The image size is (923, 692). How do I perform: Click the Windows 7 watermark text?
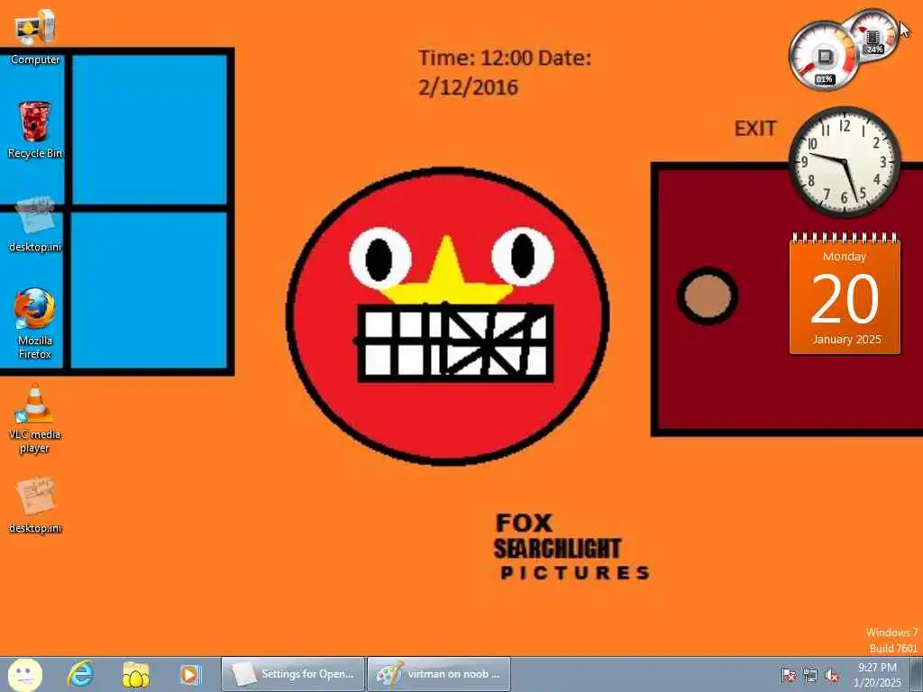tap(891, 633)
